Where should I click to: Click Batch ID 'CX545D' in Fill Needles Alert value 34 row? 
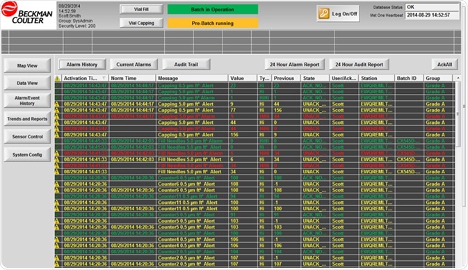(x=408, y=172)
